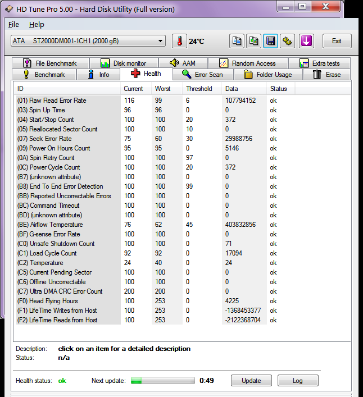Click the Current column header

(136, 89)
